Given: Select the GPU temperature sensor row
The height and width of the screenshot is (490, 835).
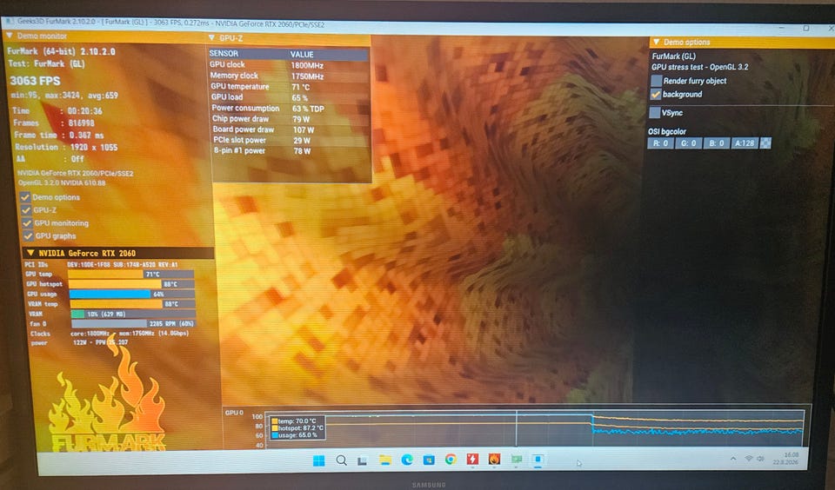Looking at the screenshot, I should pyautogui.click(x=290, y=86).
